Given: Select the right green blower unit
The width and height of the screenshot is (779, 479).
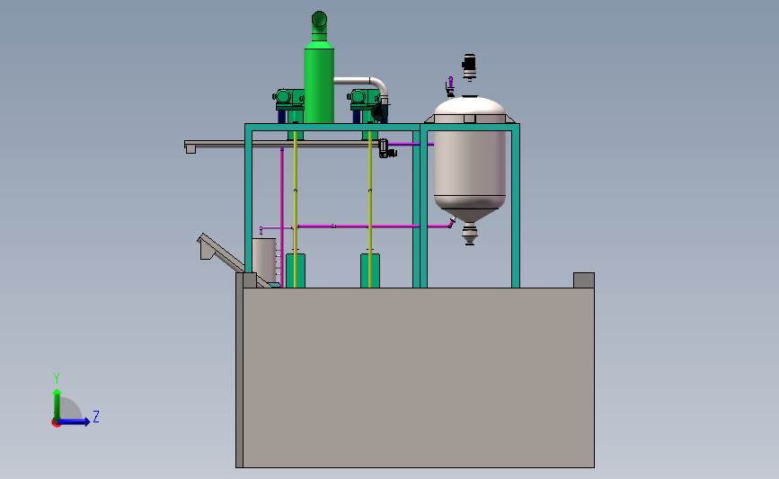Looking at the screenshot, I should (364, 100).
